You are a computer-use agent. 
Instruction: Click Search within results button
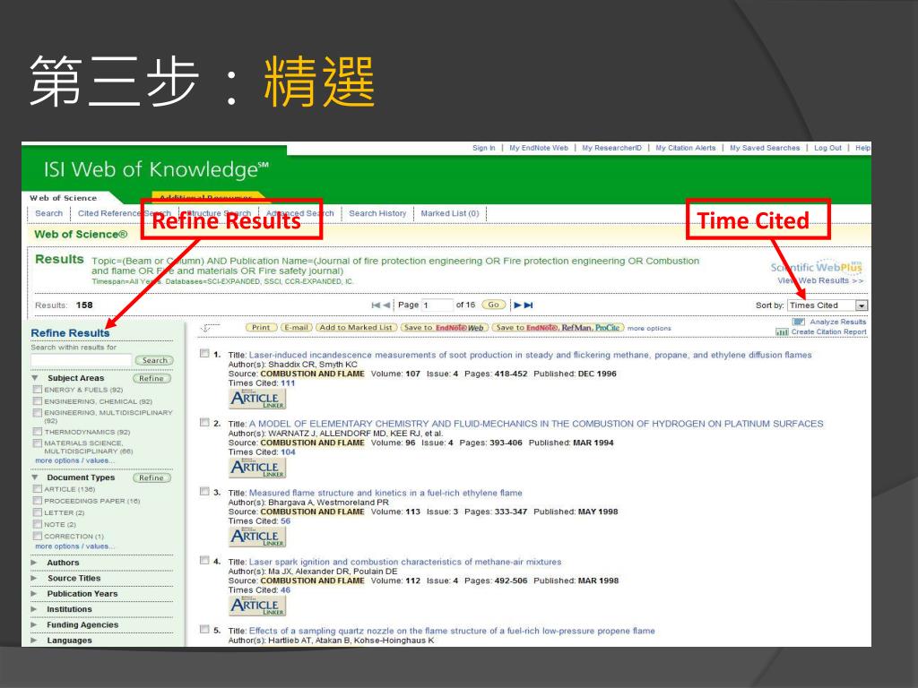154,360
